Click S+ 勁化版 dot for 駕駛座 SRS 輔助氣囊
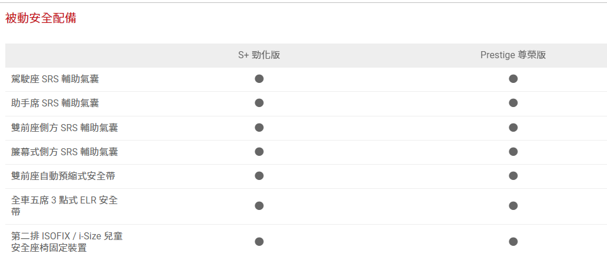Viewport: 607px width, 267px height. click(x=259, y=79)
